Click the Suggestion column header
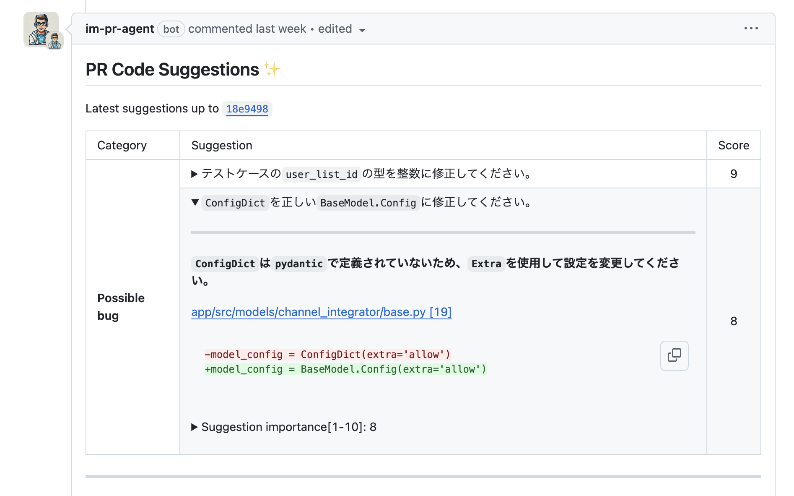 [x=222, y=146]
